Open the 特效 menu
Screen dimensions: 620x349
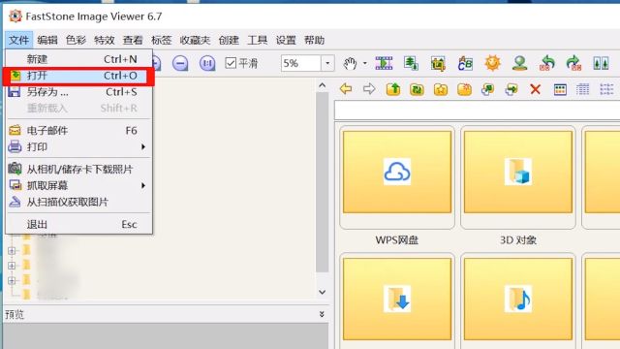pyautogui.click(x=105, y=40)
